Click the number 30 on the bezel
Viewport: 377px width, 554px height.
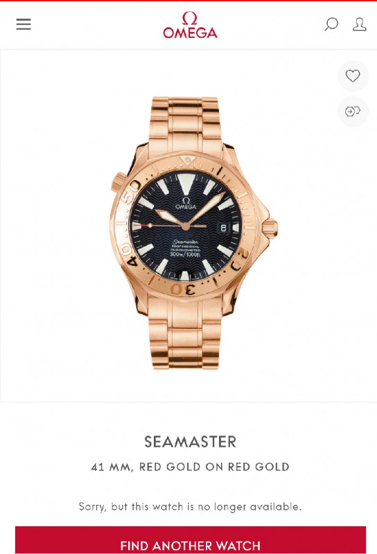click(x=183, y=289)
